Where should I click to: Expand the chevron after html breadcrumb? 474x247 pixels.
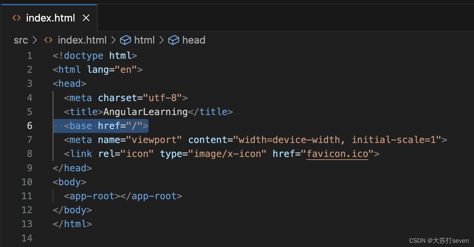161,40
